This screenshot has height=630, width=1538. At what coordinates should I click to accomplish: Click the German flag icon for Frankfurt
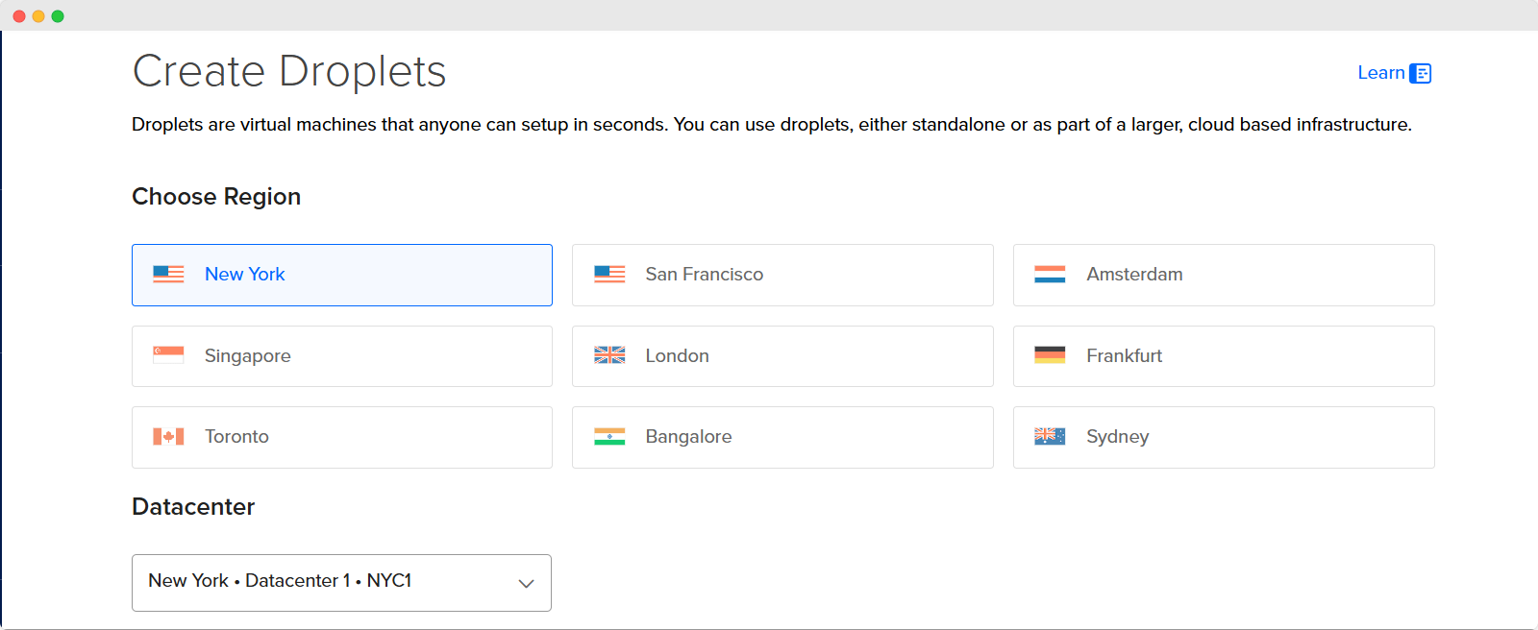point(1050,355)
